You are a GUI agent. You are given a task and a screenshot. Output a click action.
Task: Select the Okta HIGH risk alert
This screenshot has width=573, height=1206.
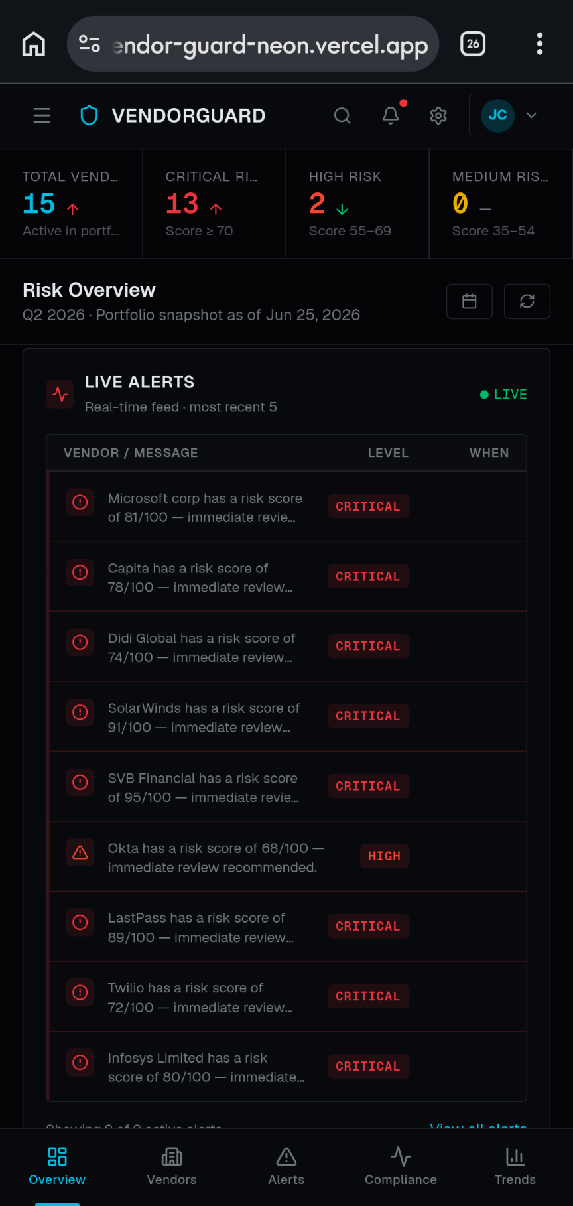(x=286, y=856)
